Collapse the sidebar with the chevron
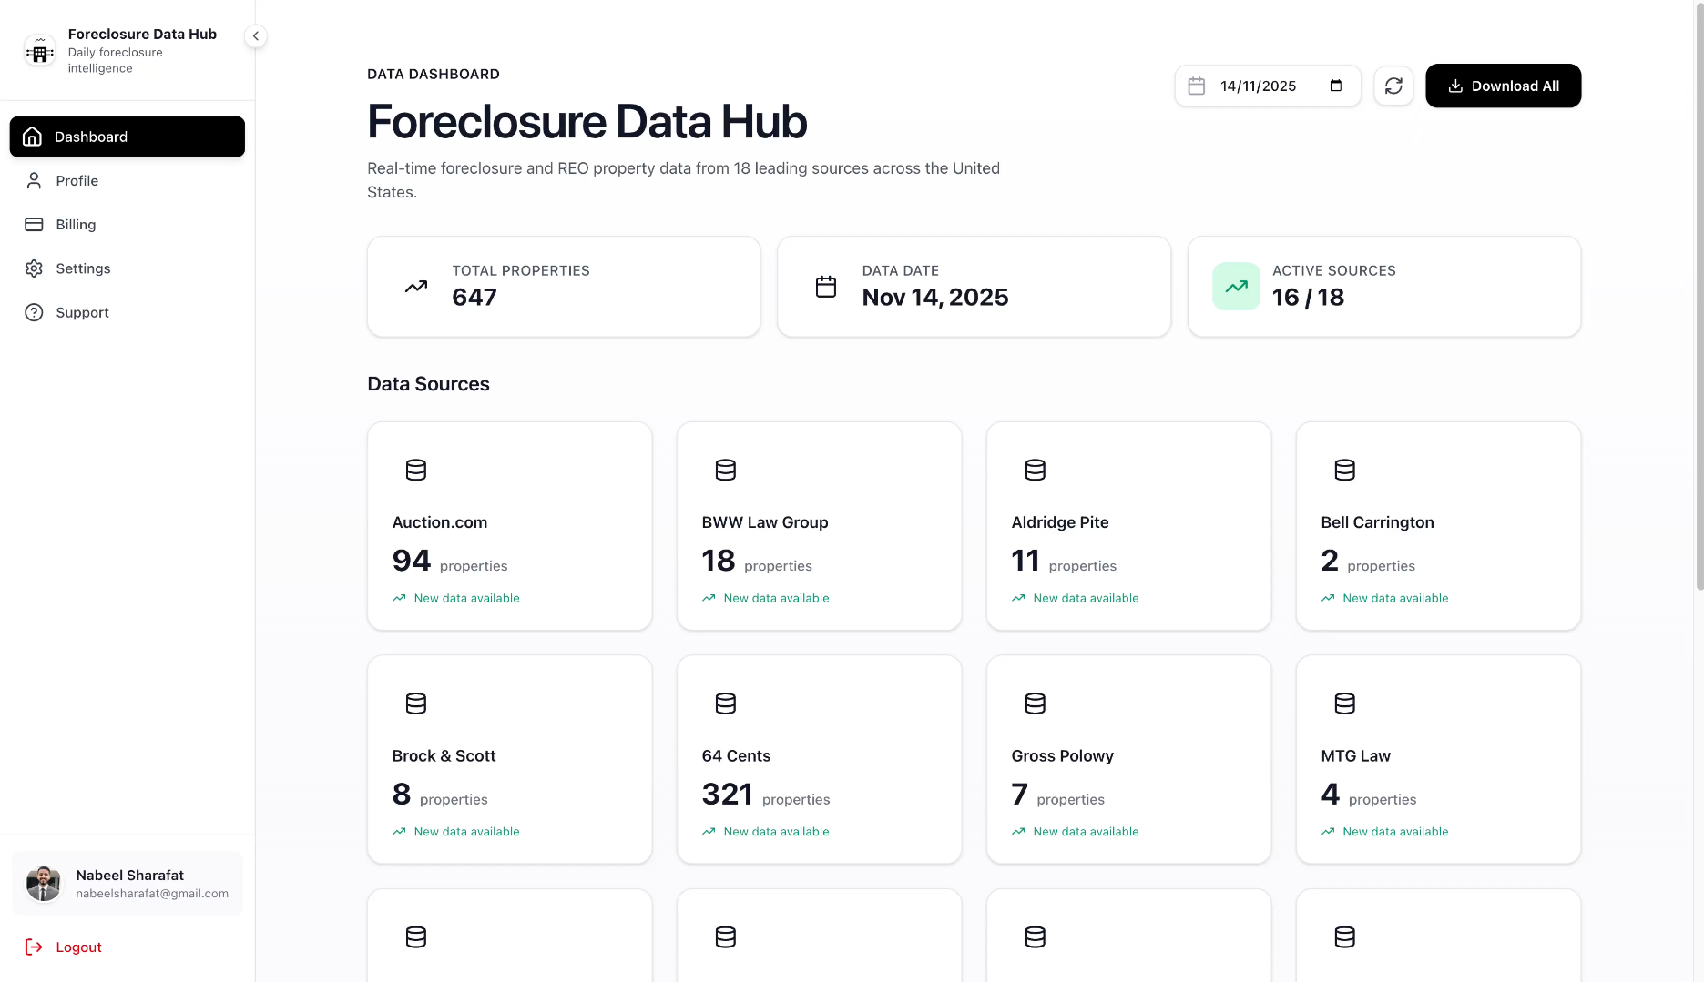Viewport: 1704px width, 982px height. tap(255, 35)
